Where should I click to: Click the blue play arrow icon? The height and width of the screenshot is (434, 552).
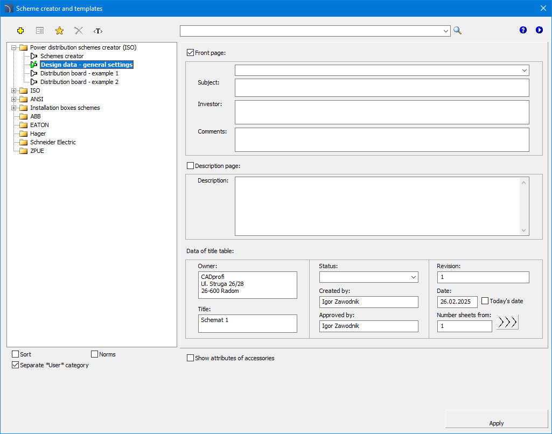click(x=539, y=30)
